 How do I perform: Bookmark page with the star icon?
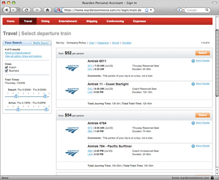point(147,10)
